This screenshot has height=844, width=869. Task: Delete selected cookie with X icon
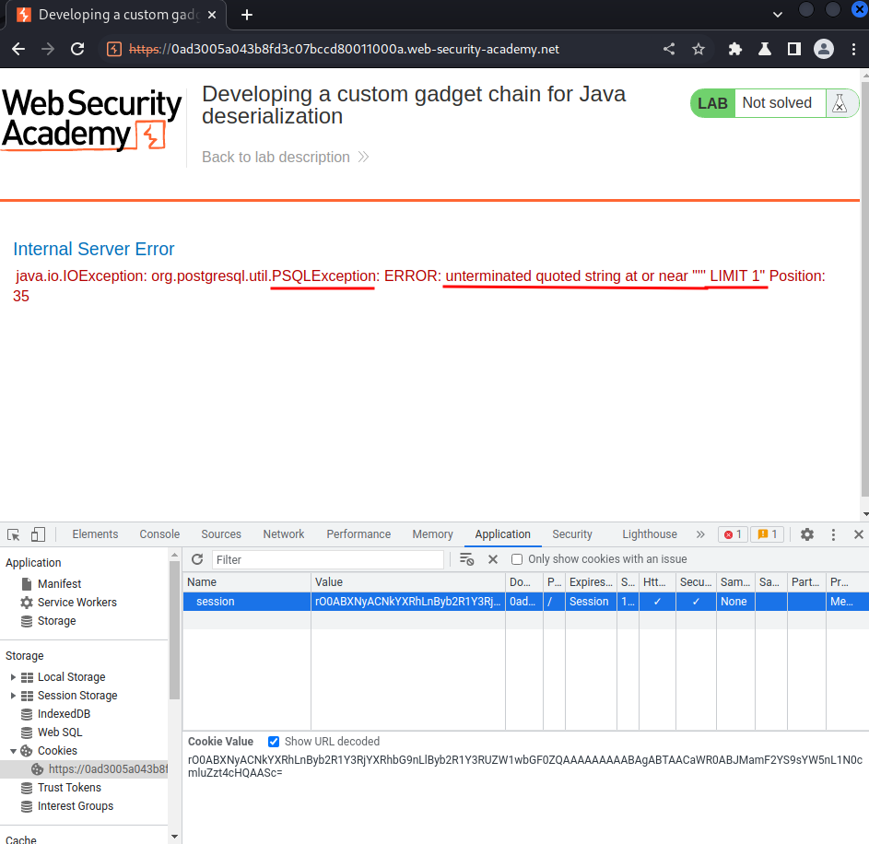493,559
